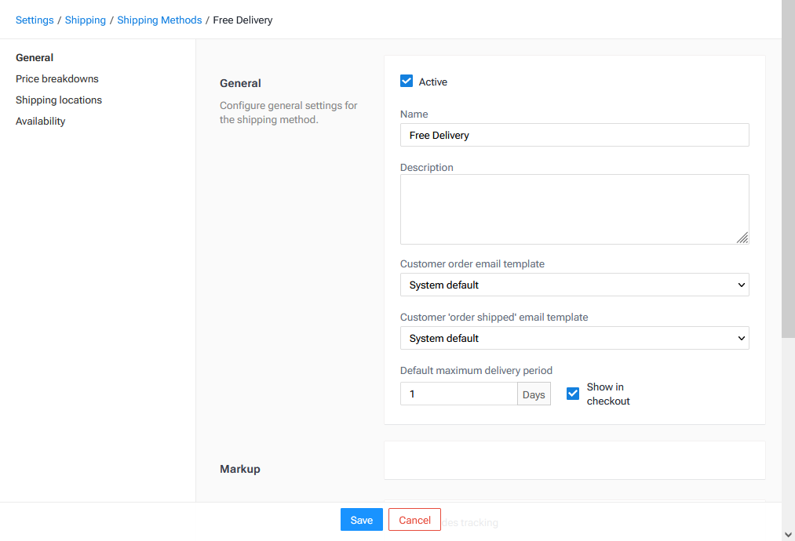Viewport: 795px width, 541px height.
Task: Save the Free Delivery shipping method
Action: click(361, 519)
